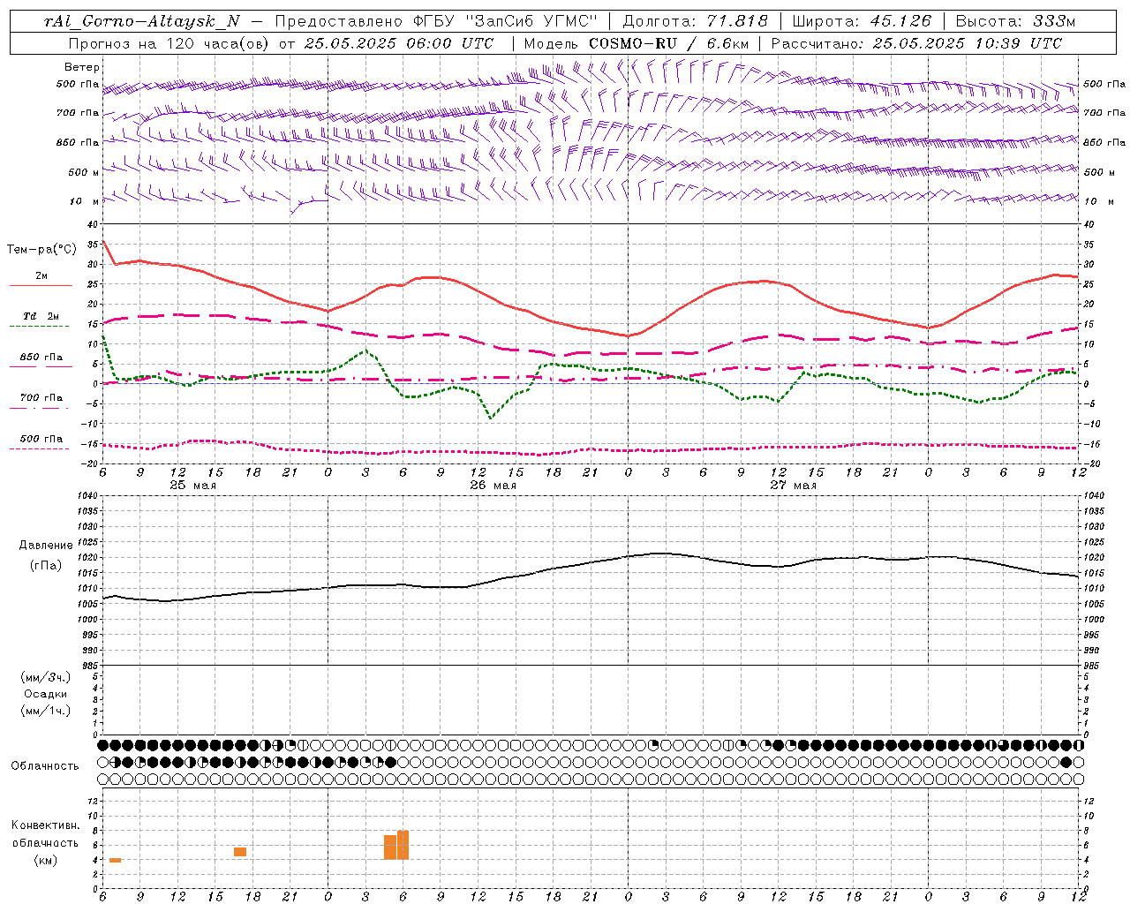Click the "(км)" unit label under convective cloudiness
Viewport: 1130px width, 904px height.
pos(45,860)
